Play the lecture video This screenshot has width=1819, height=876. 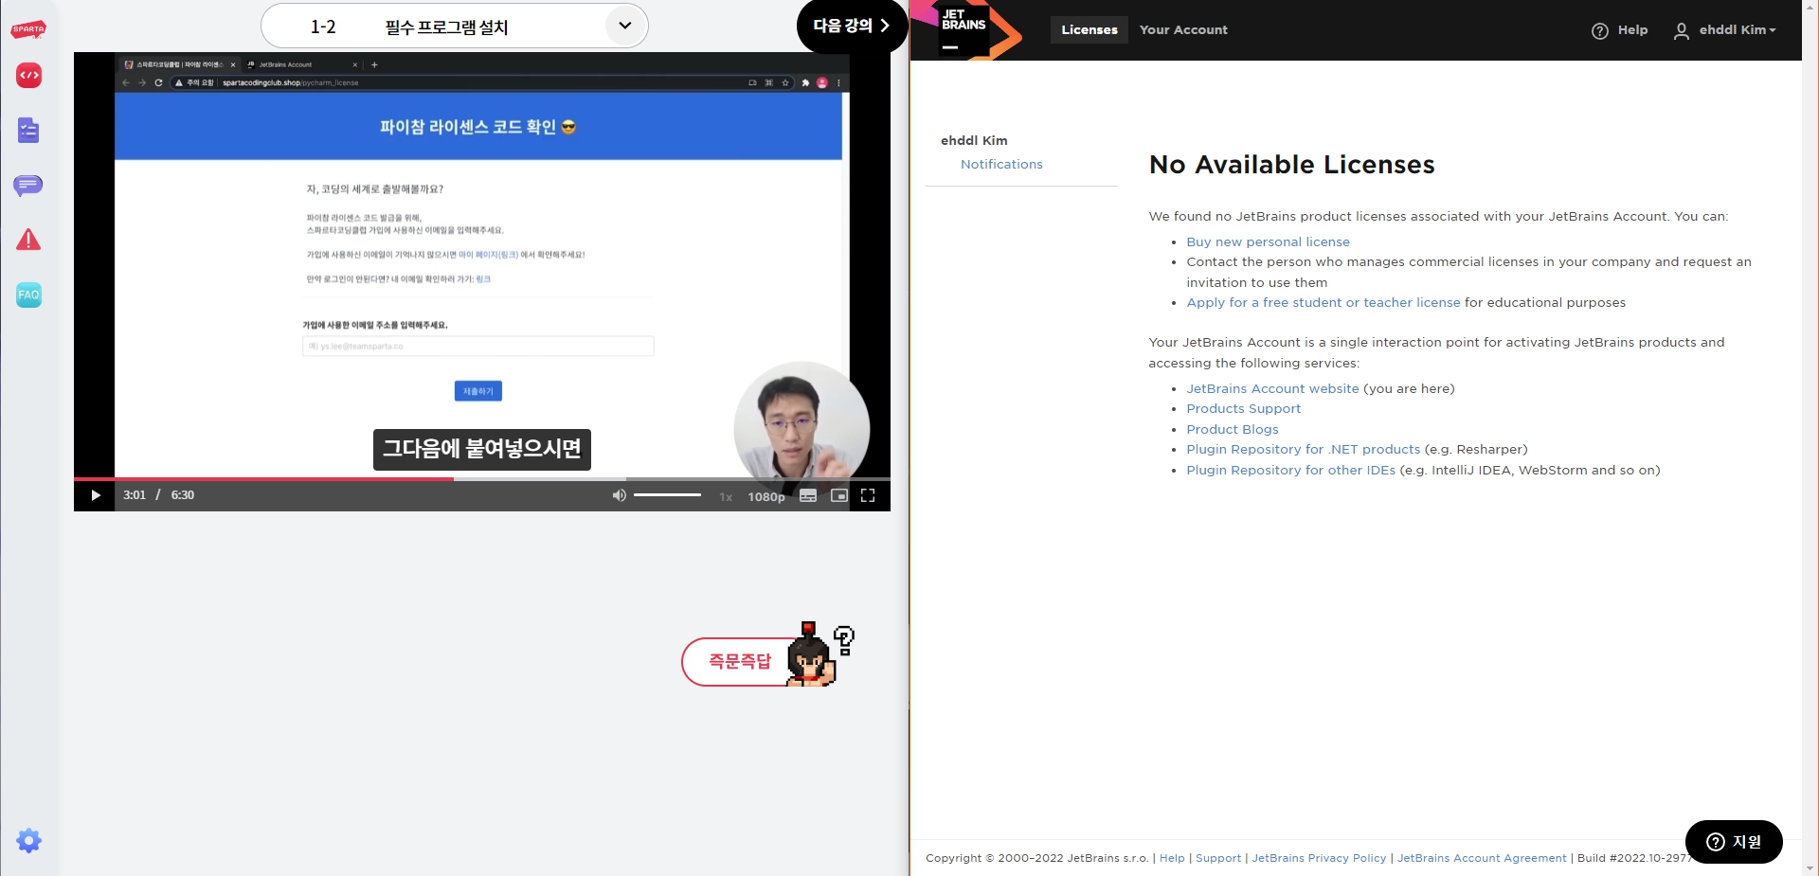pos(96,495)
